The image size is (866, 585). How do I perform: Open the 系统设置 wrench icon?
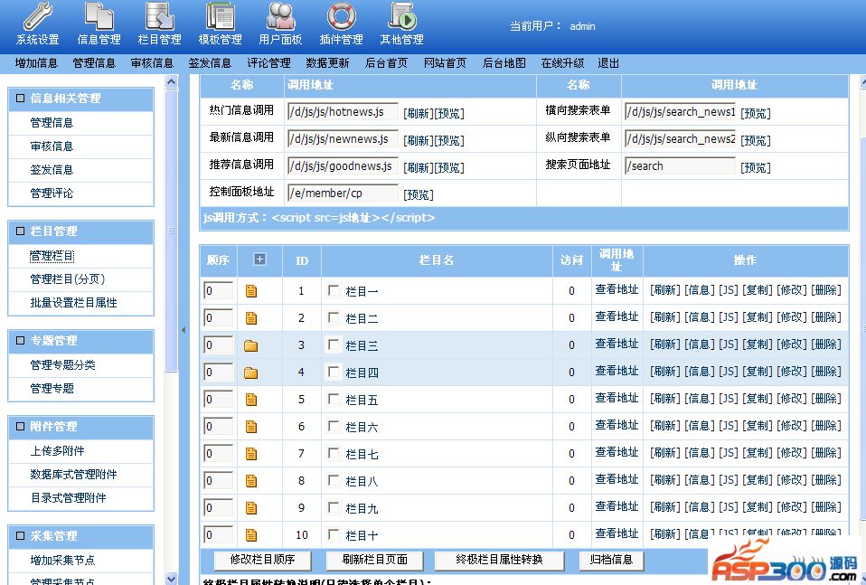coord(37,16)
